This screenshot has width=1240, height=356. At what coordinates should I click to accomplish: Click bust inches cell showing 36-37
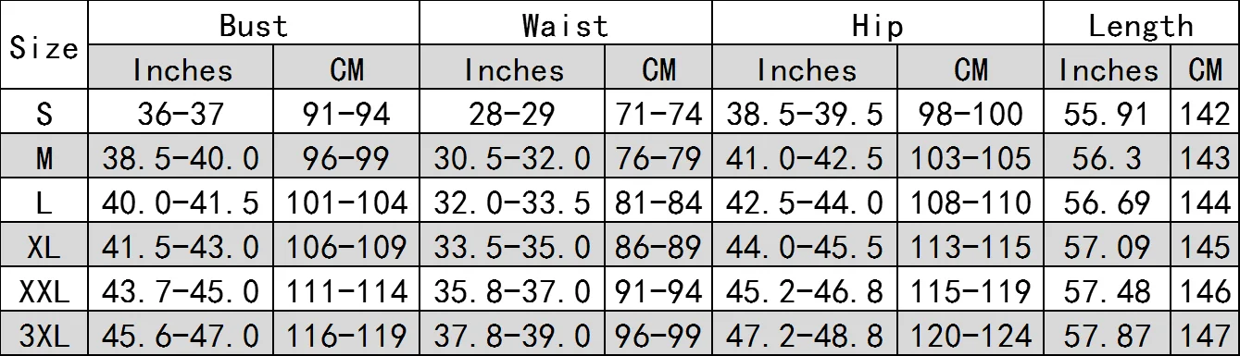pos(181,113)
